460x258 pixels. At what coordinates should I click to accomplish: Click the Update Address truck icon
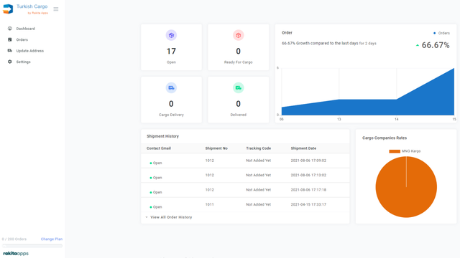[9, 51]
